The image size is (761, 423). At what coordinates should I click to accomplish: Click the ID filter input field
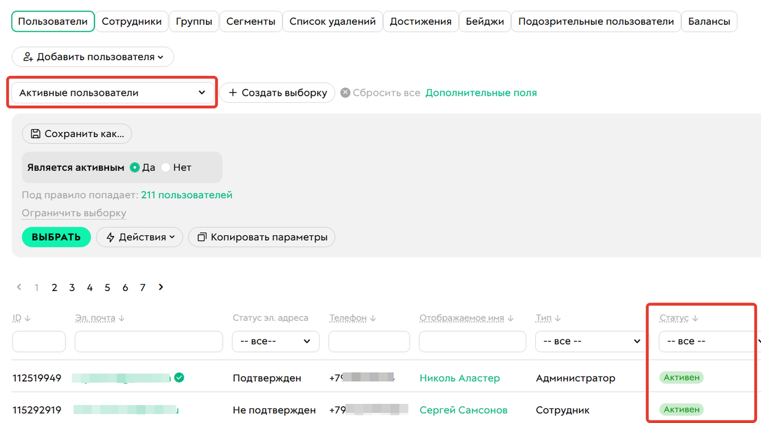pyautogui.click(x=39, y=341)
